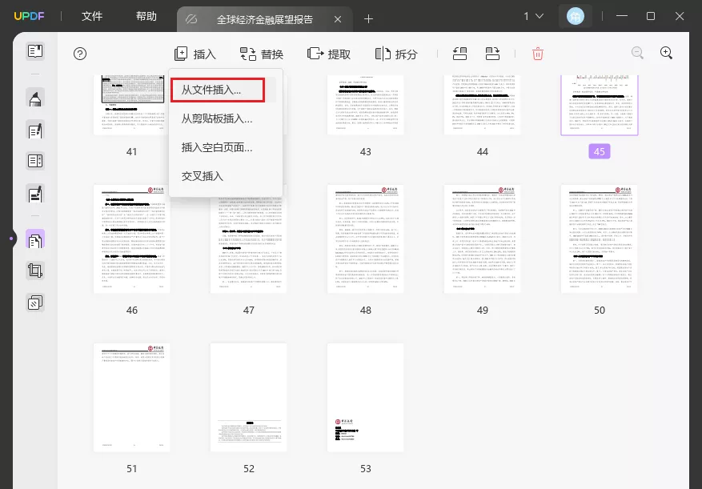702x489 pixels.
Task: Click the 拆分 split document button
Action: (396, 54)
